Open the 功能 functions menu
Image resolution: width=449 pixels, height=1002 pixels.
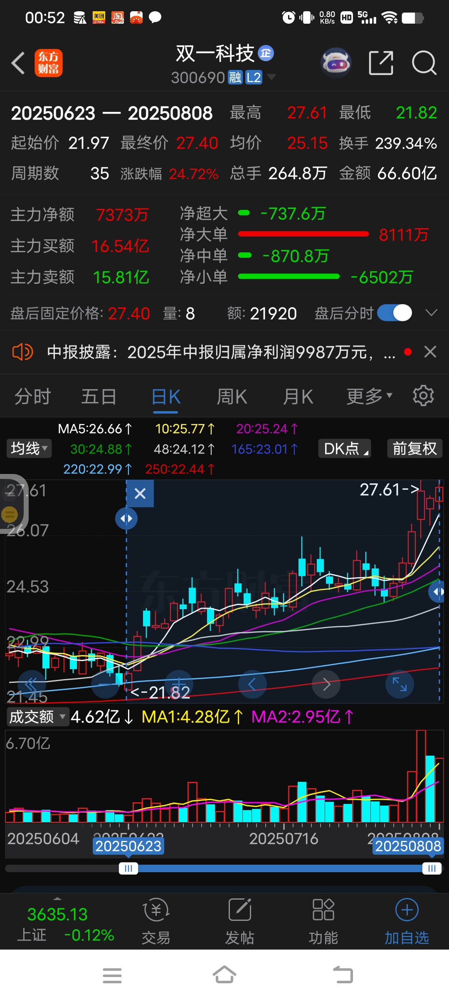pyautogui.click(x=323, y=922)
